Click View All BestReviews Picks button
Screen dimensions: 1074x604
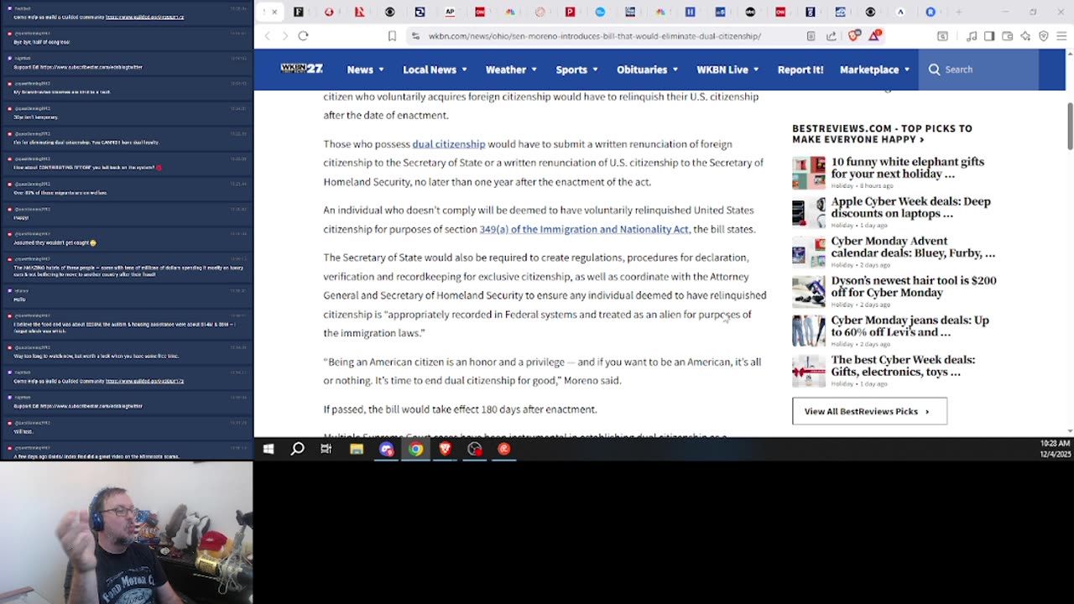tap(869, 411)
